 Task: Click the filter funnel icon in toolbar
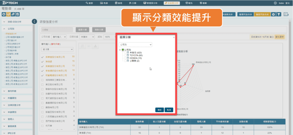point(279,14)
